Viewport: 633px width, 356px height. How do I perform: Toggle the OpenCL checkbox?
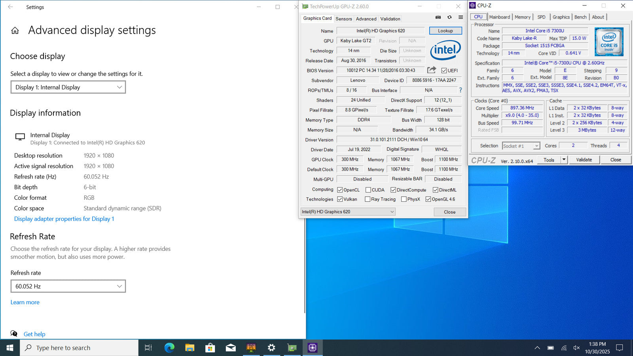click(x=340, y=190)
